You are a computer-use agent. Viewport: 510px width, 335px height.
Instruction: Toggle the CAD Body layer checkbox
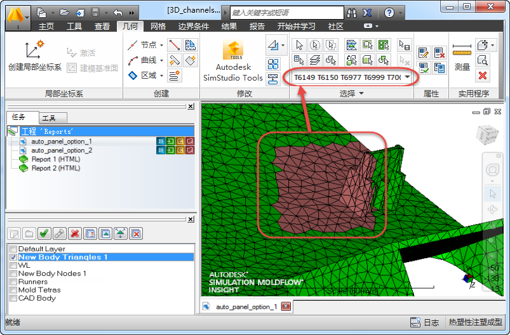(x=13, y=298)
